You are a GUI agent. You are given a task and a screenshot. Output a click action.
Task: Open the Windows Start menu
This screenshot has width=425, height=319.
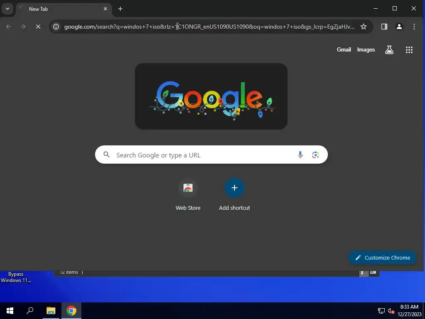click(10, 311)
